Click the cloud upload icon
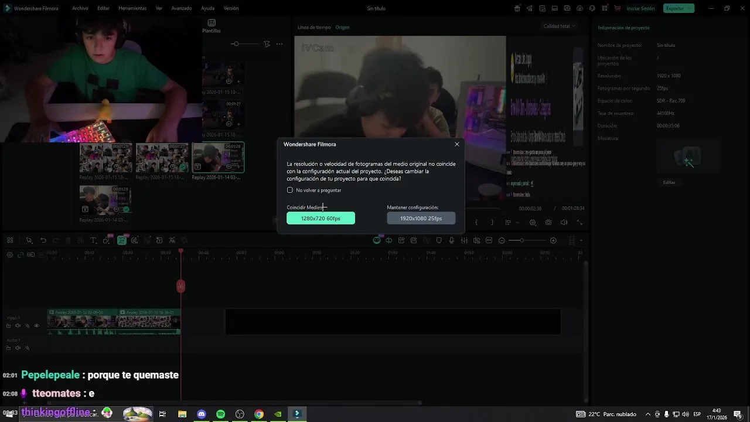750x422 pixels. [579, 8]
